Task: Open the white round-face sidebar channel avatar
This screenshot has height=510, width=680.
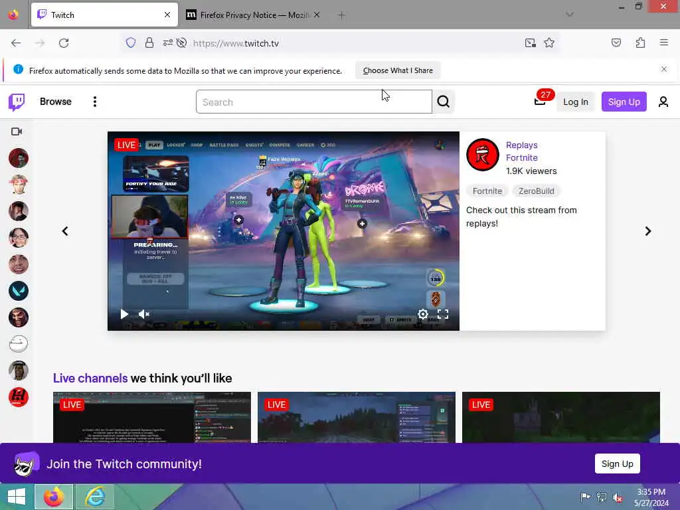Action: click(19, 344)
